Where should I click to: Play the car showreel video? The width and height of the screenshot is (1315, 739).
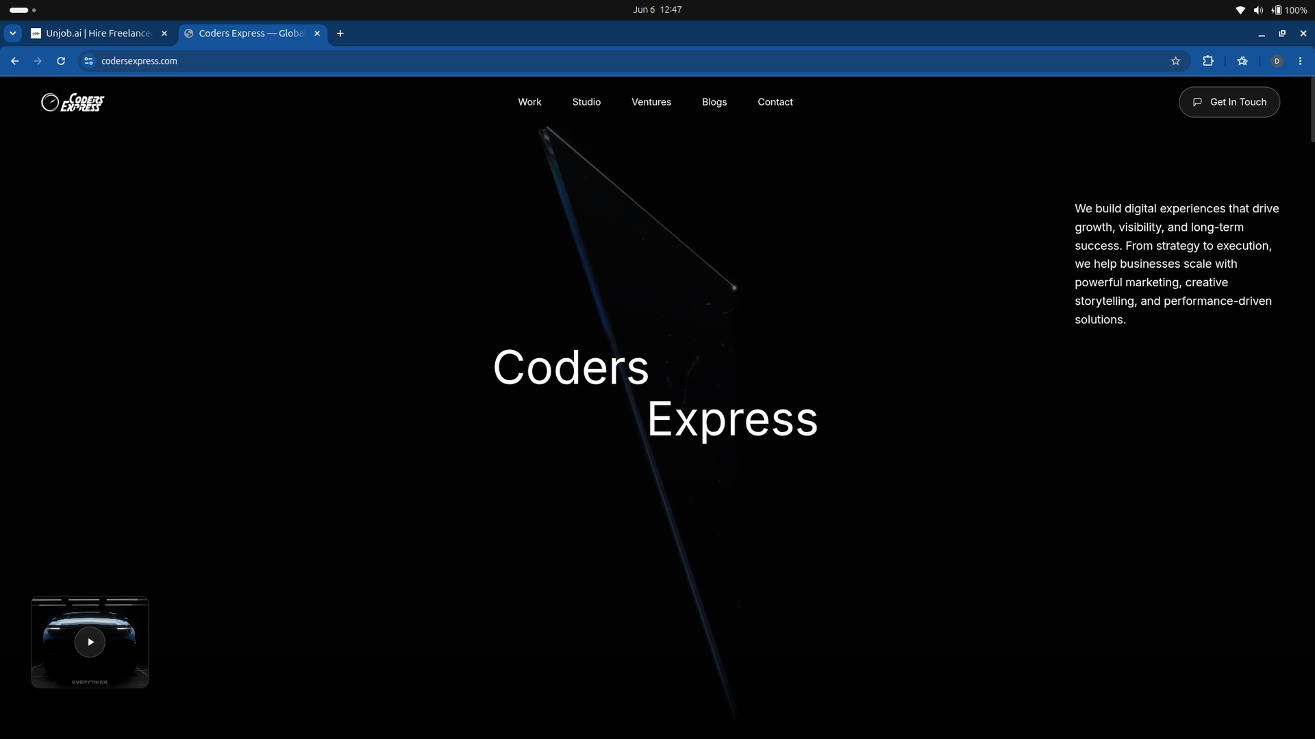[x=90, y=642]
